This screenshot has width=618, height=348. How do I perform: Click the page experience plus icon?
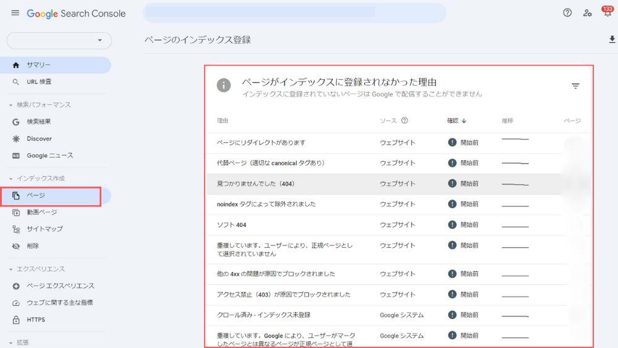[x=16, y=286]
